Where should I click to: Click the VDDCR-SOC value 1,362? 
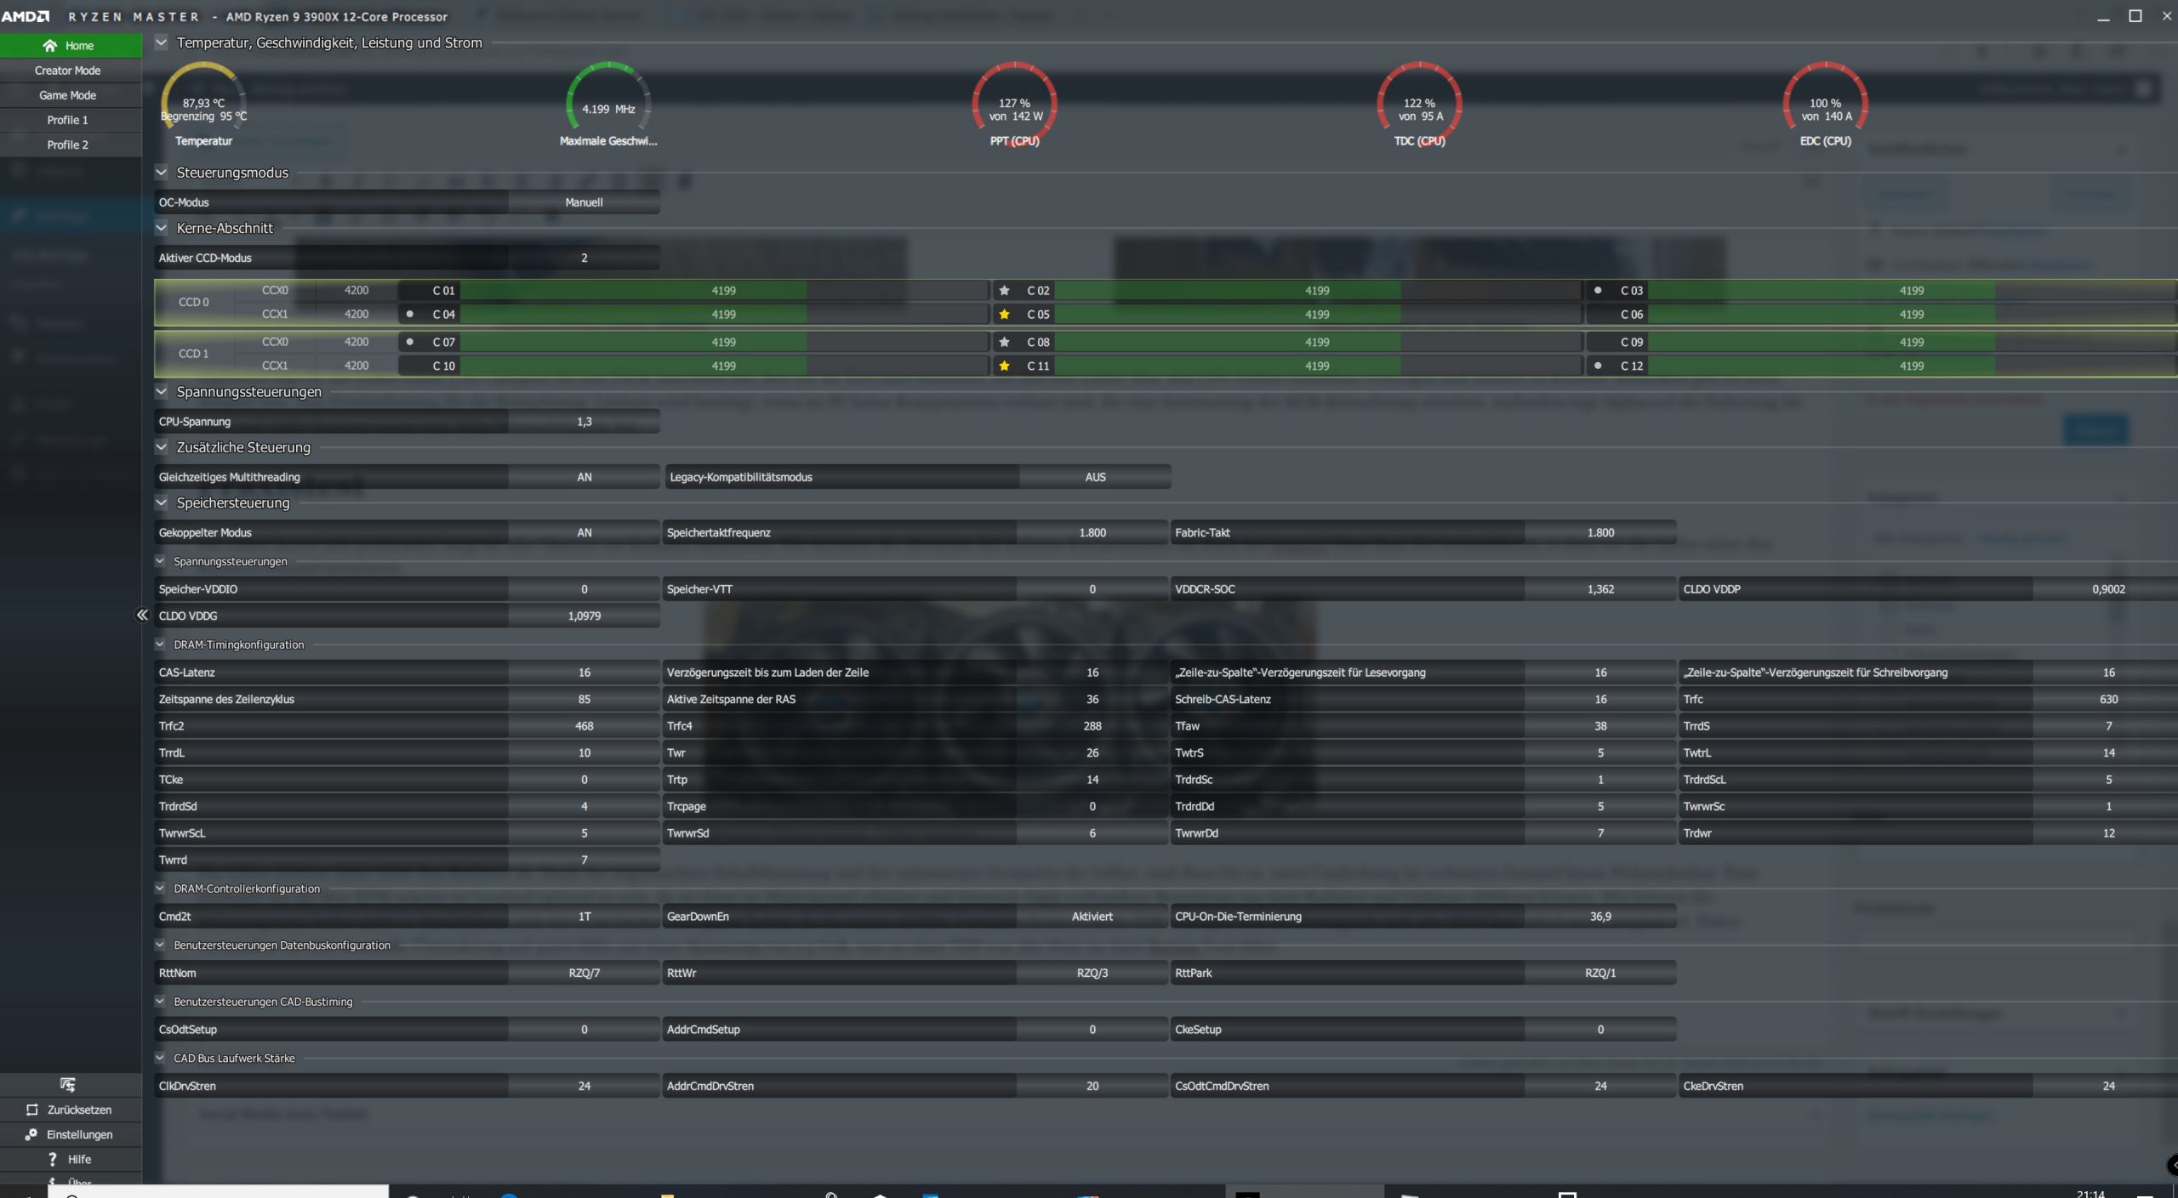tap(1600, 589)
